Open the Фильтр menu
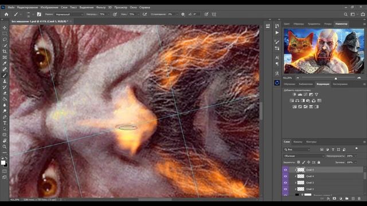 point(101,7)
